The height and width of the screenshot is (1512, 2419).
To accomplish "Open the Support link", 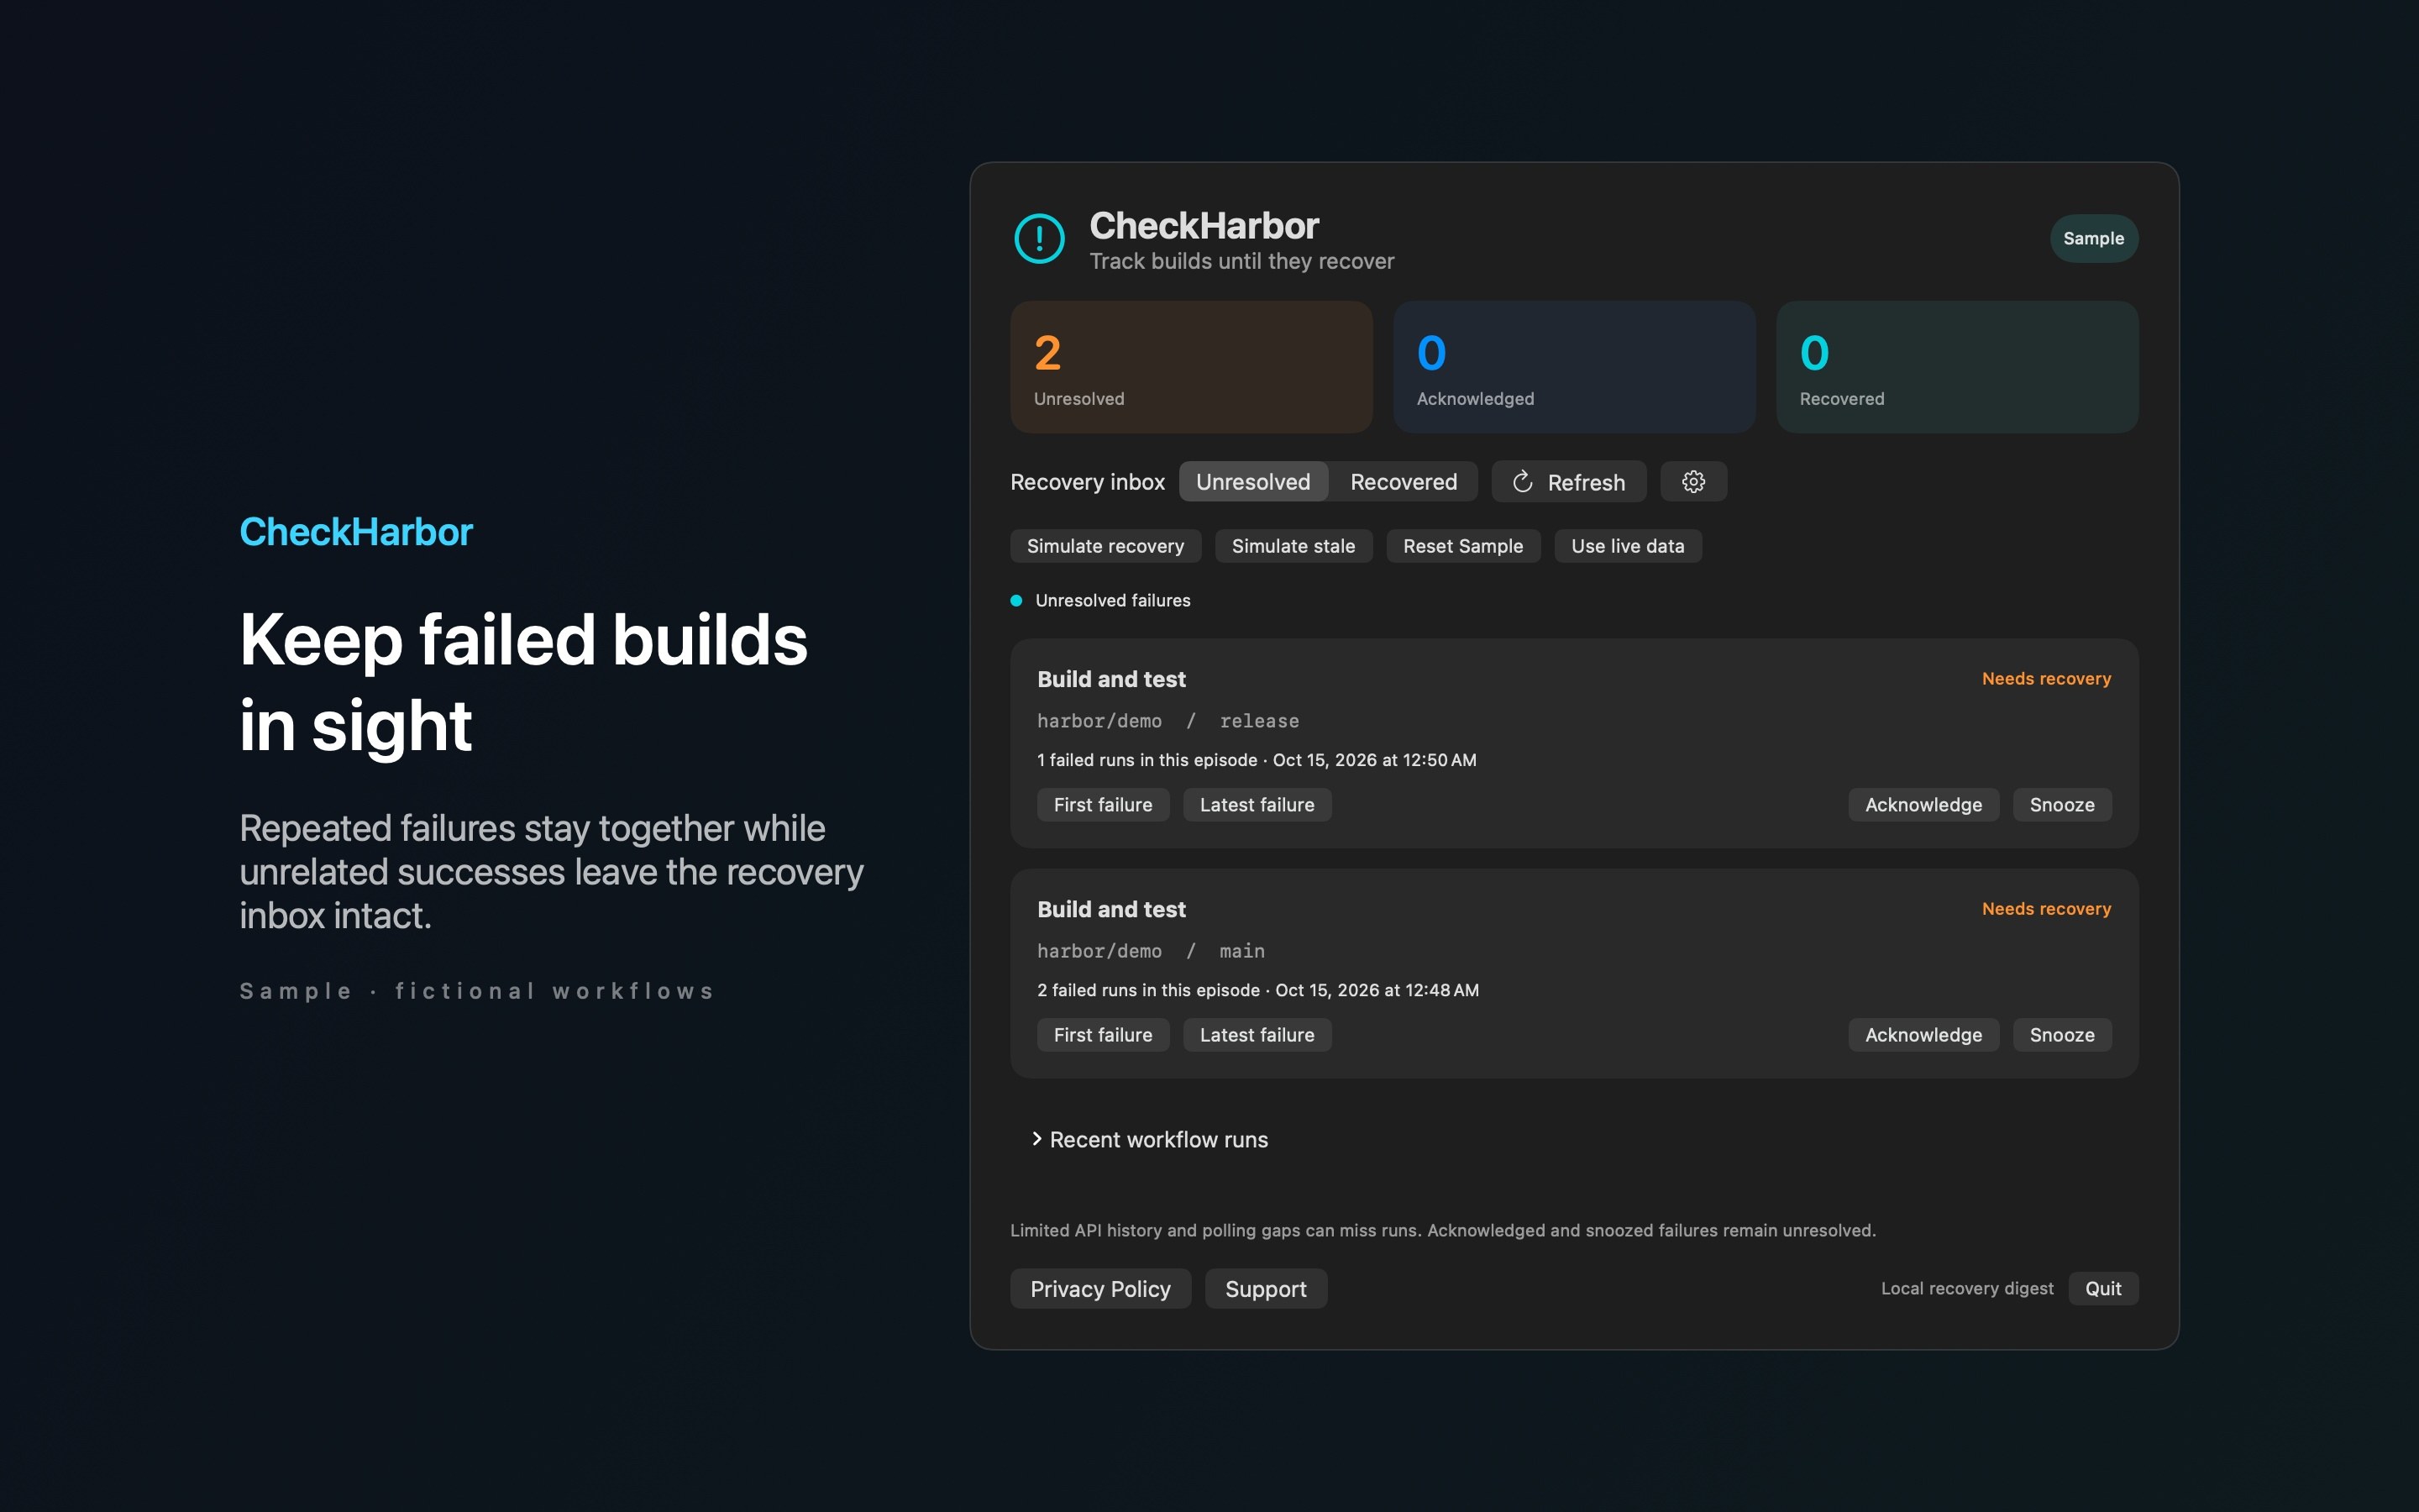I will (1266, 1289).
